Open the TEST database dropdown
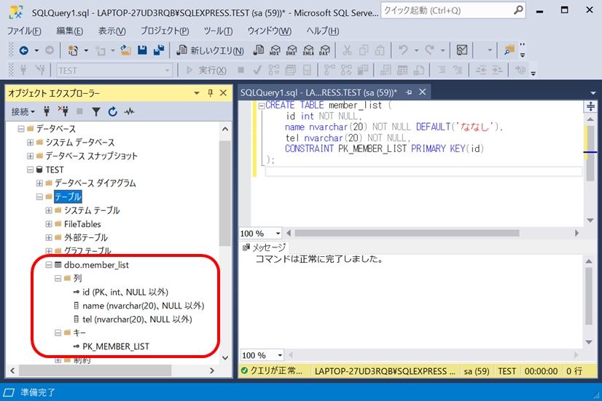The width and height of the screenshot is (602, 401). [x=168, y=71]
